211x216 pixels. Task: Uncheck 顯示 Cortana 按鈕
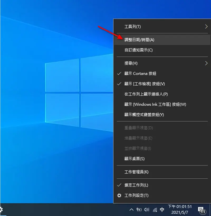162,73
